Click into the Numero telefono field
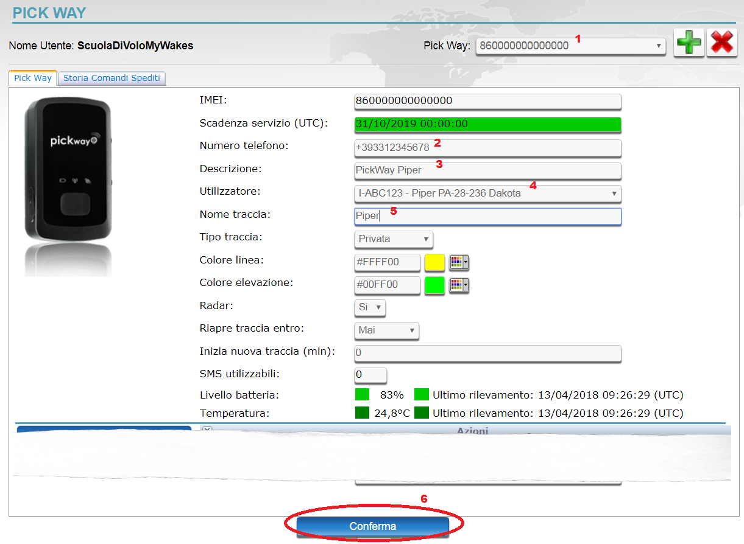The width and height of the screenshot is (744, 544). click(x=487, y=148)
